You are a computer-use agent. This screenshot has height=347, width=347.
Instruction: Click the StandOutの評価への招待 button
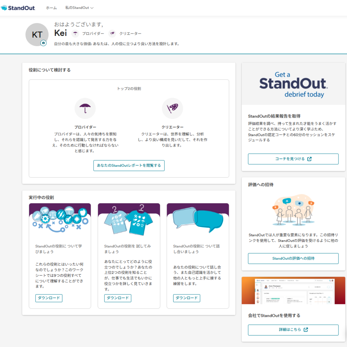[293, 259]
